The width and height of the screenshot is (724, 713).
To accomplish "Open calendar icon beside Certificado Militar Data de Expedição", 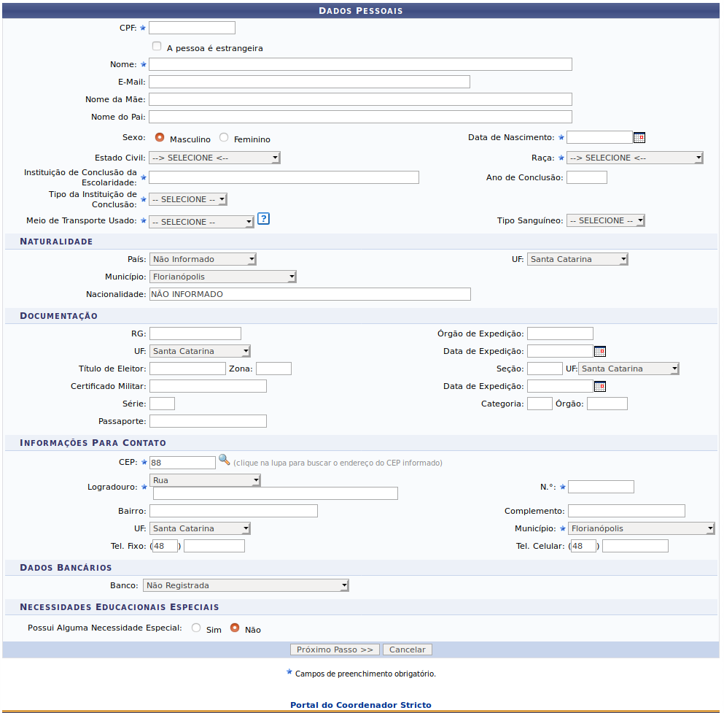I will (x=600, y=386).
